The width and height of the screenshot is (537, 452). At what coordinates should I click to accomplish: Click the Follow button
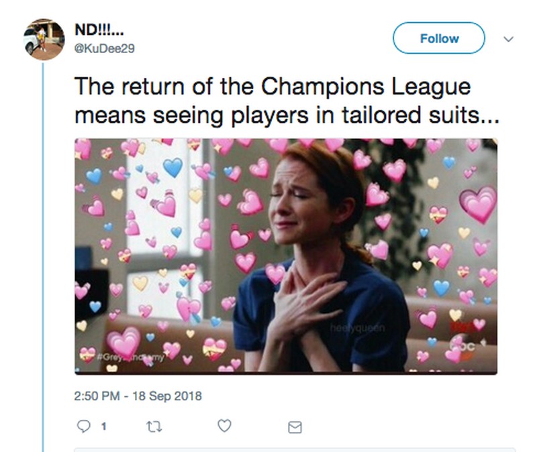tap(438, 38)
